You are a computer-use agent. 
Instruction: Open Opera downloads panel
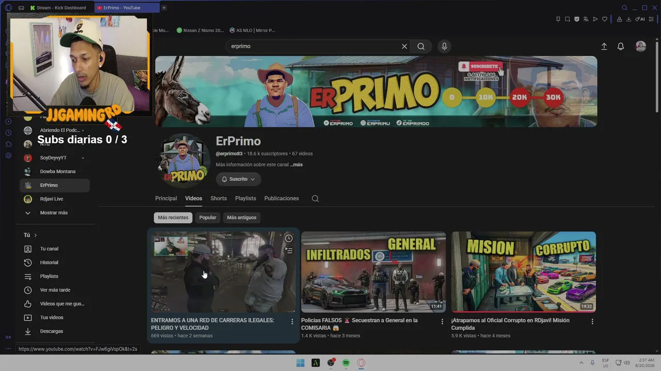tap(629, 19)
